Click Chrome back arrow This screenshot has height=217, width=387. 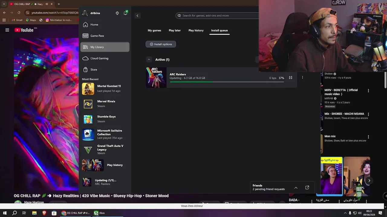[4, 13]
